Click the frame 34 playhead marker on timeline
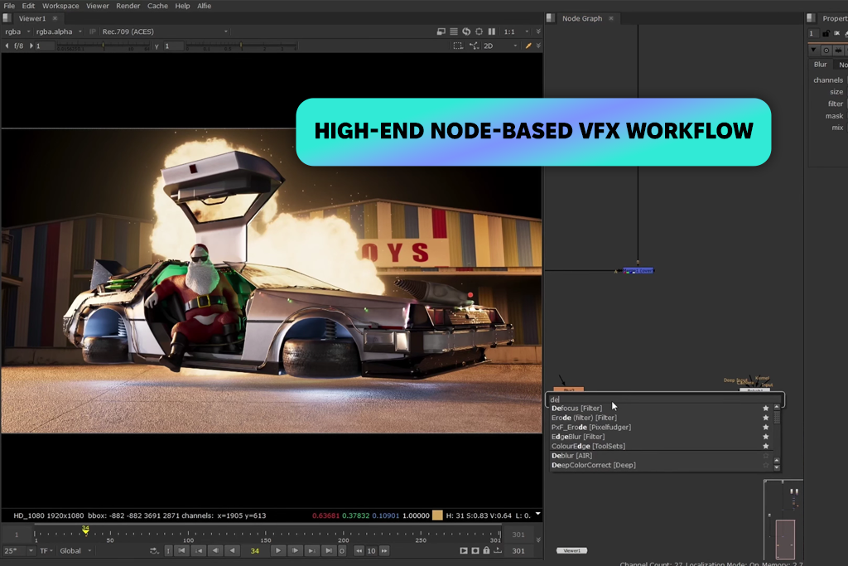 [x=85, y=530]
